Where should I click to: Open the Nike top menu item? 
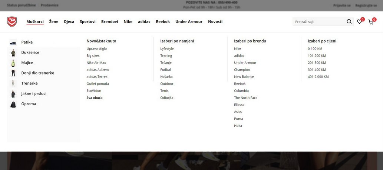(x=128, y=22)
